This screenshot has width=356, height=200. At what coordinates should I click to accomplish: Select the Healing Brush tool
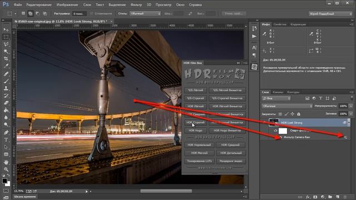click(x=6, y=74)
